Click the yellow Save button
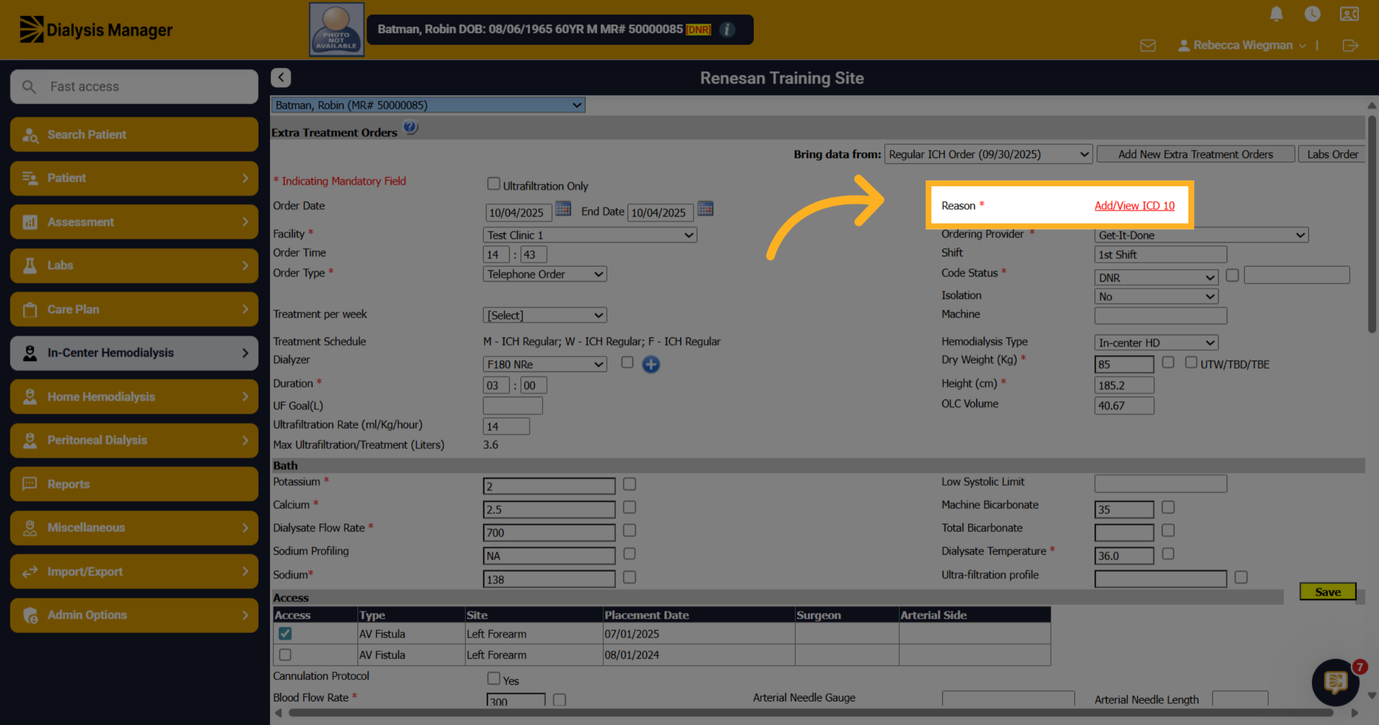 1328,592
